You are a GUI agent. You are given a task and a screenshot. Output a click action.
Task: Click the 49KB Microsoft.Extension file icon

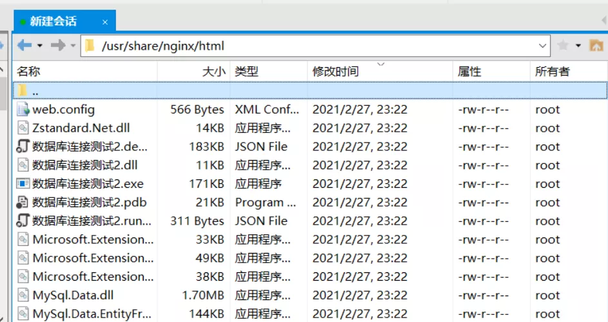click(x=23, y=258)
